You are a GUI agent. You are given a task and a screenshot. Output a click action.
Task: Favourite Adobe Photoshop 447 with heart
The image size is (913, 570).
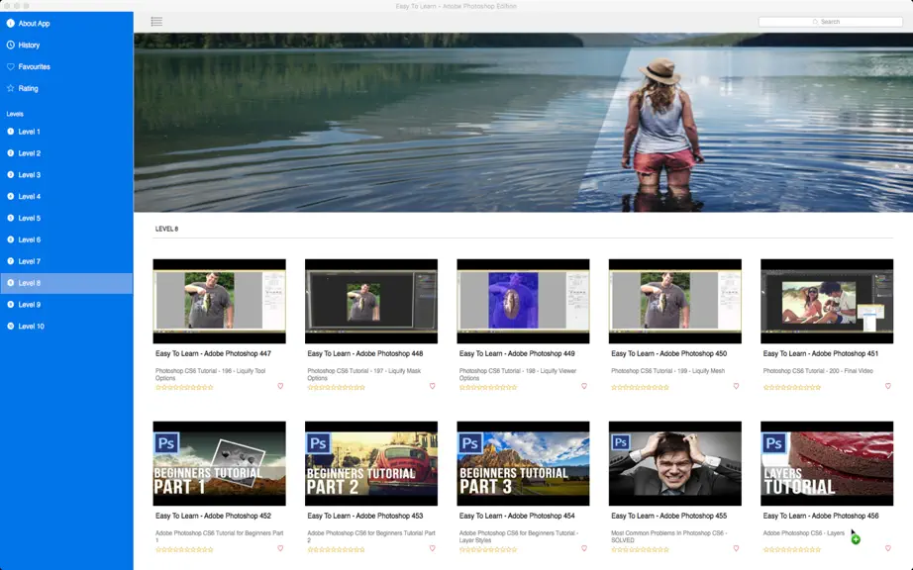coord(280,386)
